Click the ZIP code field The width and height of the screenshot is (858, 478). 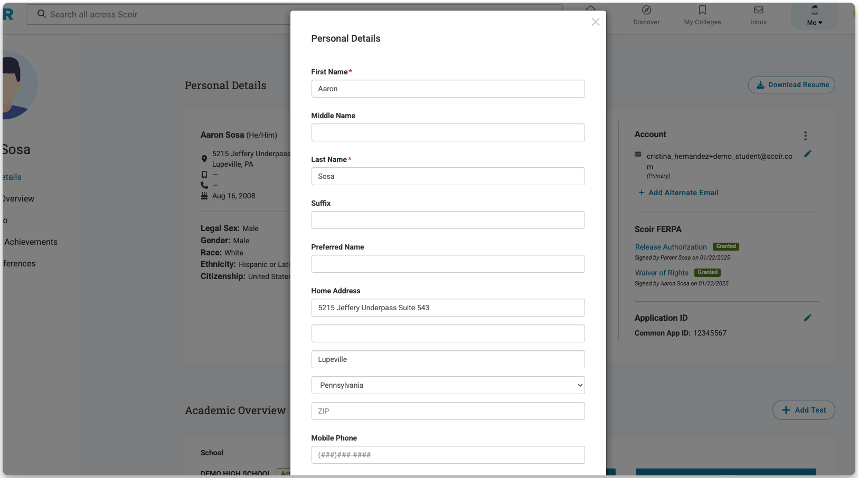pyautogui.click(x=448, y=411)
